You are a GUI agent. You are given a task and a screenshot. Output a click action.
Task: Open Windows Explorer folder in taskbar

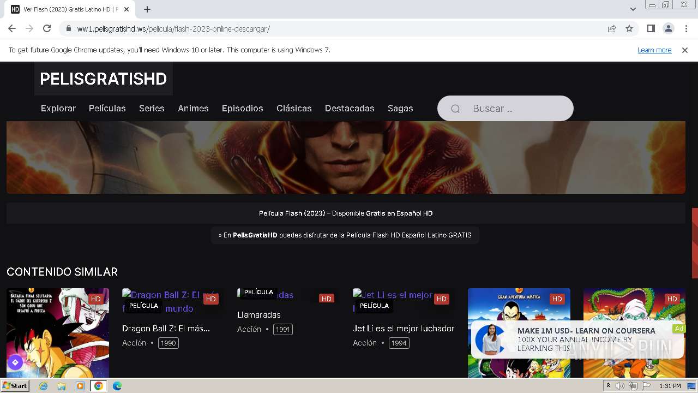[62, 386]
